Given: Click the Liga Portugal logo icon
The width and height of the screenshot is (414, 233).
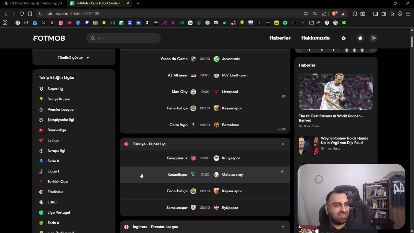Looking at the screenshot, I should click(x=41, y=213).
